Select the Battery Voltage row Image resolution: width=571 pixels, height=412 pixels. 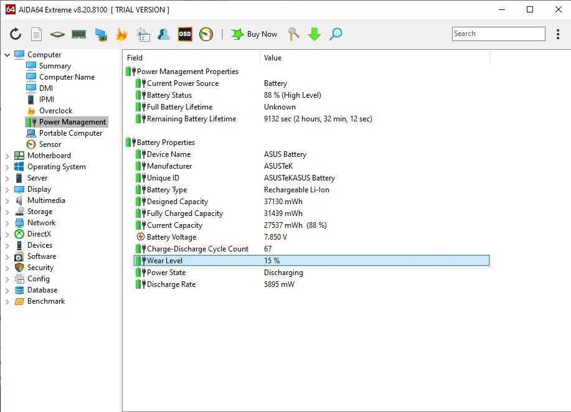click(312, 237)
